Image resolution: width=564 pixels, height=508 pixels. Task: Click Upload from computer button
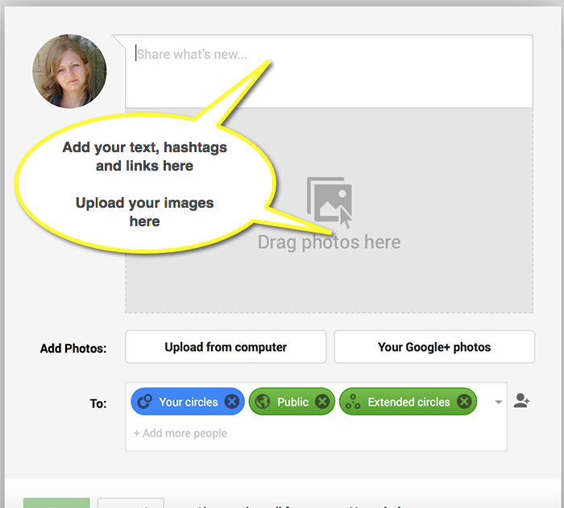click(226, 347)
